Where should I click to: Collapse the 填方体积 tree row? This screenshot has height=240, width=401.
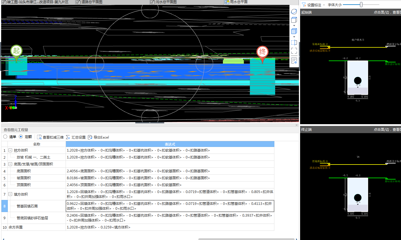[x=10, y=194]
